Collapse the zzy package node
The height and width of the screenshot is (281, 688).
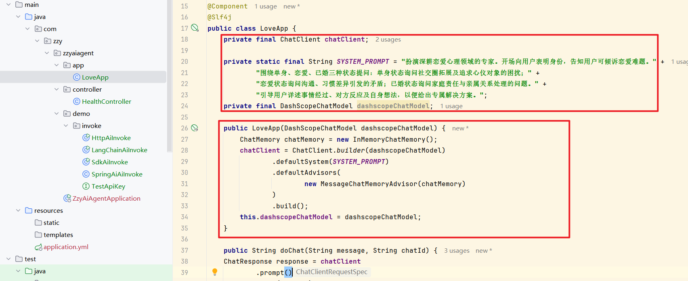tap(37, 41)
